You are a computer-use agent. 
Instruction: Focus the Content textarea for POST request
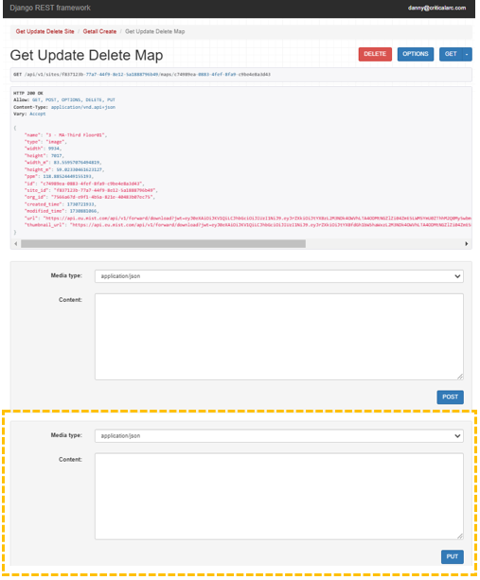279,337
